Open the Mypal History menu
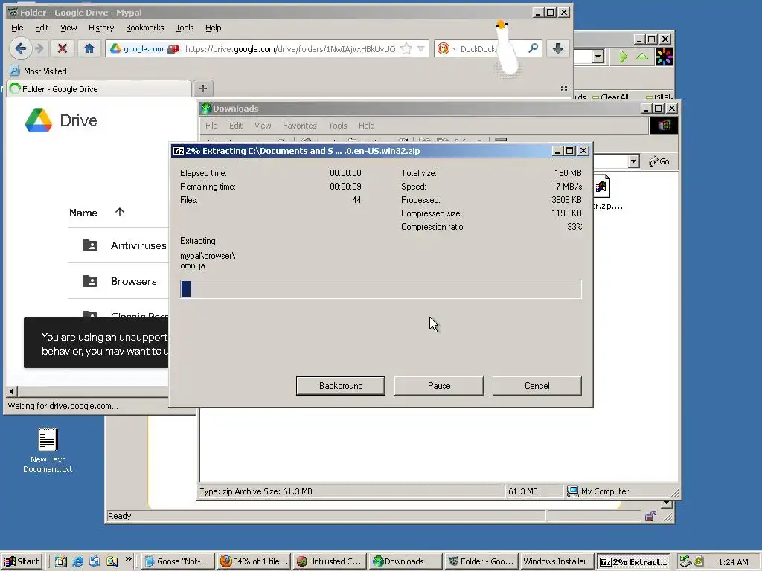This screenshot has height=571, width=762. pyautogui.click(x=101, y=28)
